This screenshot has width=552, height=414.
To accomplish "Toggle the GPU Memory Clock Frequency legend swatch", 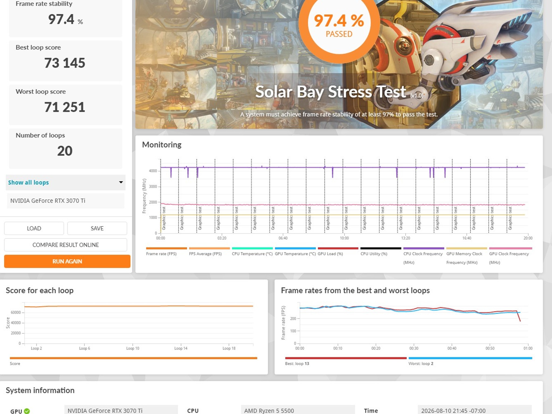I will [467, 248].
